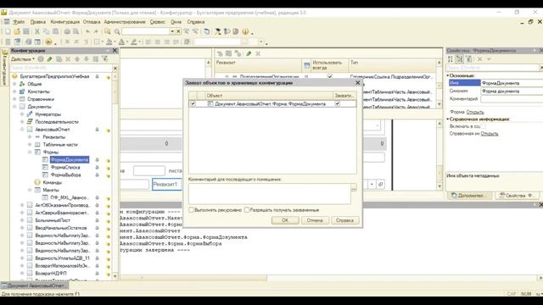The height and width of the screenshot is (305, 543).
Task: Click the New document toolbar icon
Action: pyautogui.click(x=8, y=31)
